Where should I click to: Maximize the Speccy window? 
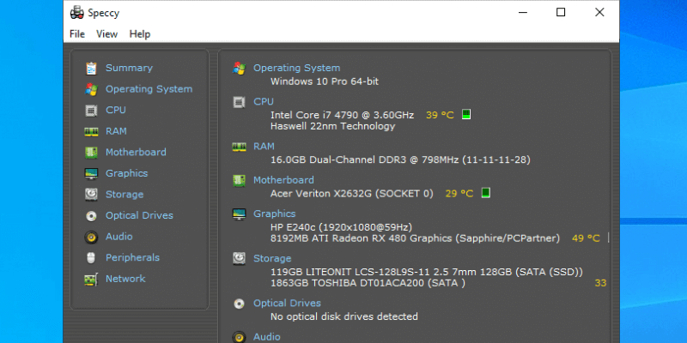[x=561, y=12]
